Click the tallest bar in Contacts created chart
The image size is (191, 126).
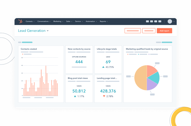click(x=46, y=81)
